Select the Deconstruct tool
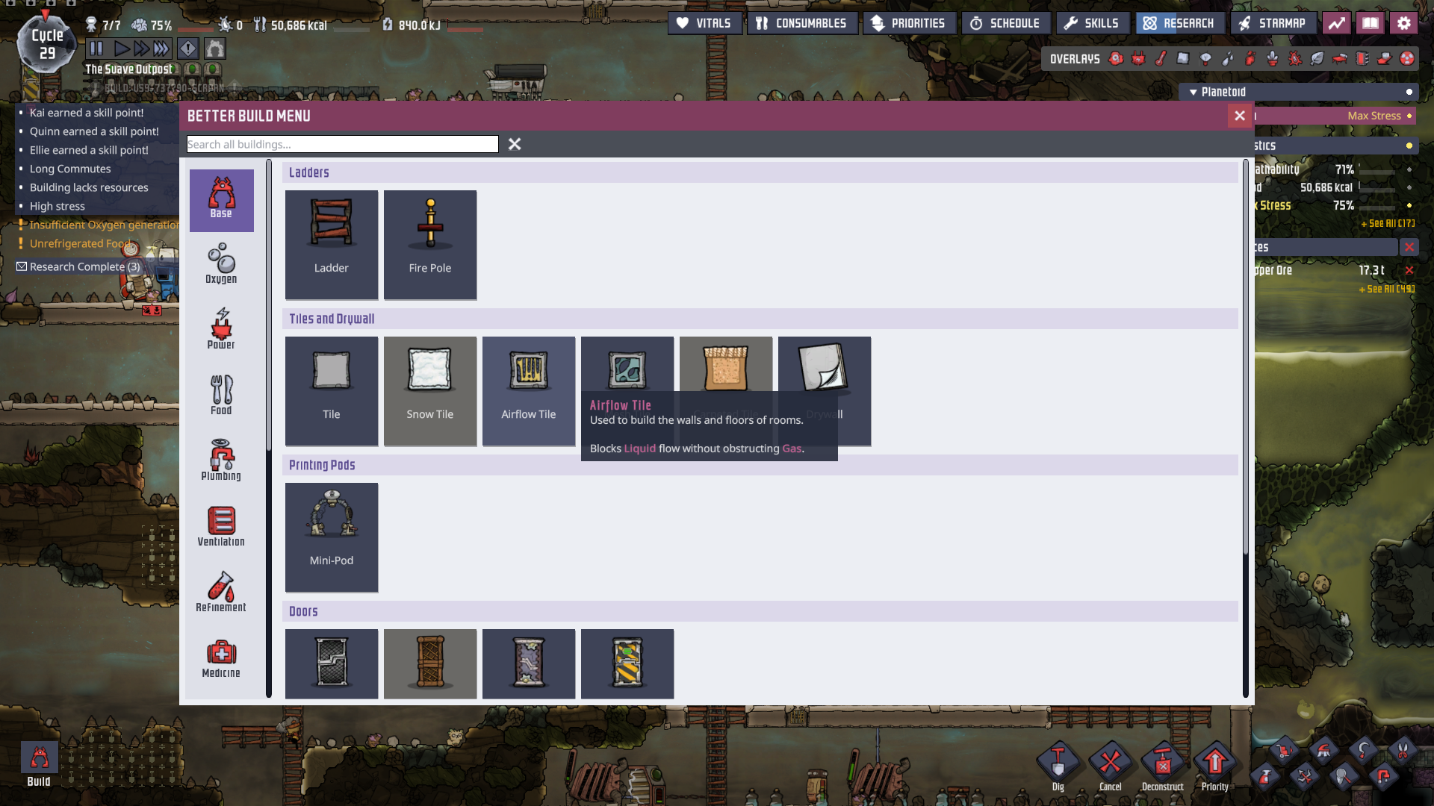1434x806 pixels. point(1163,766)
